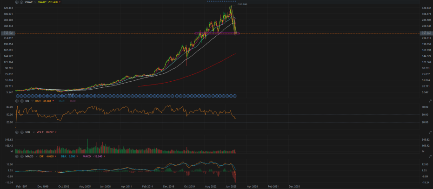Click the DEA: 3.050 value readout

click(x=68, y=156)
